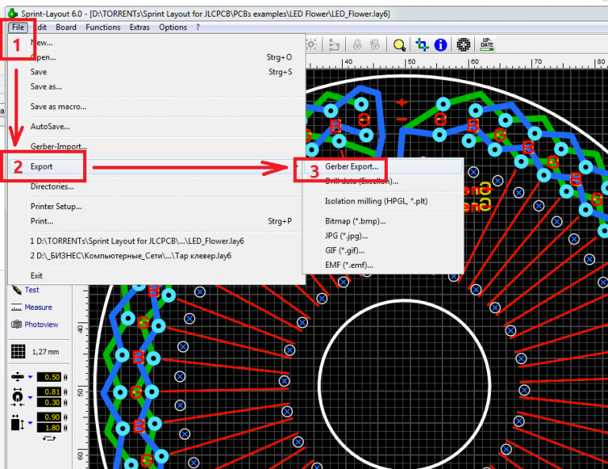Select Gerber Export... submenu item

[x=383, y=166]
